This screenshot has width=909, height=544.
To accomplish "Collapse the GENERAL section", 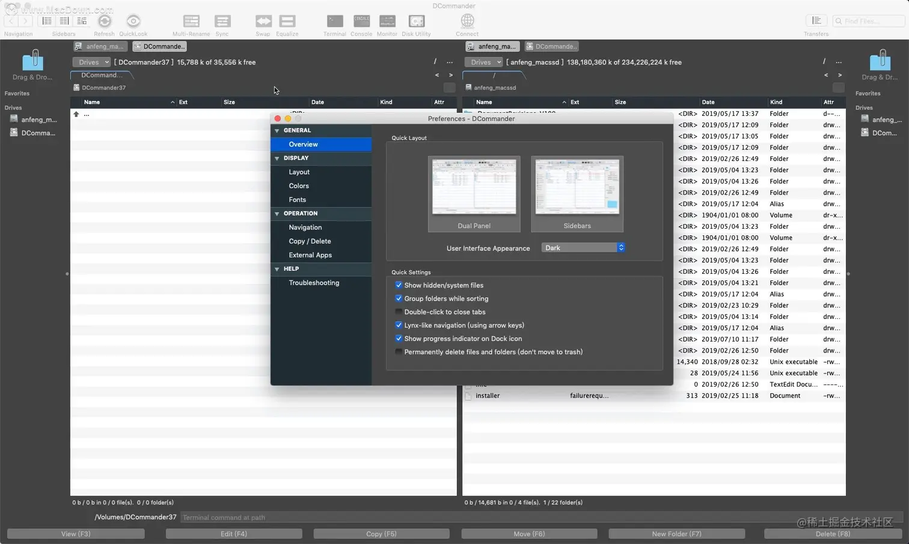I will coord(277,130).
